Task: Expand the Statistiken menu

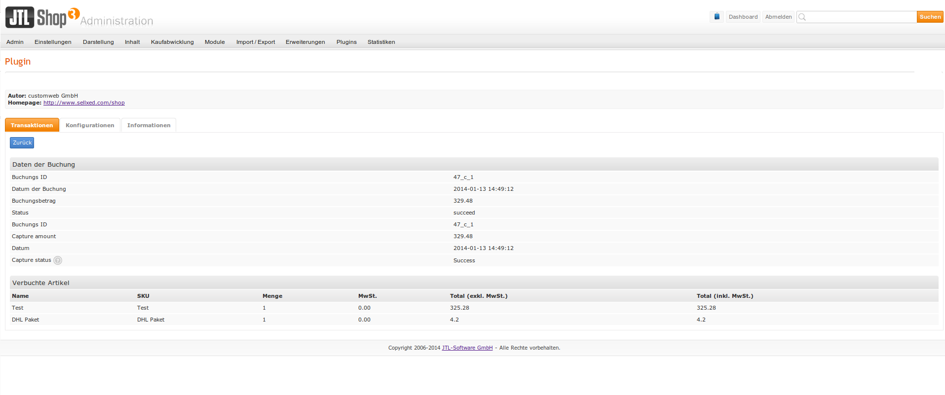Action: pos(381,42)
